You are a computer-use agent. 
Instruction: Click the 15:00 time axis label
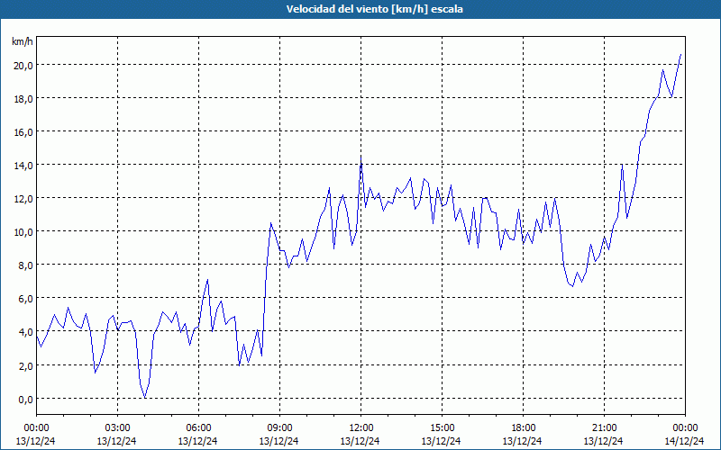click(442, 428)
